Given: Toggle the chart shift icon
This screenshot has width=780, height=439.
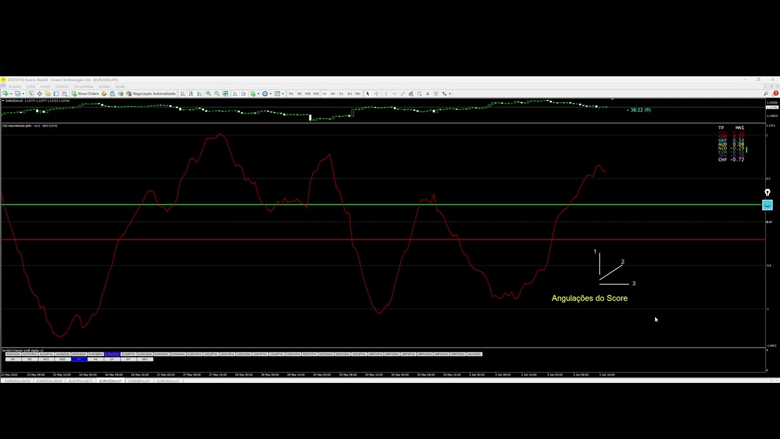Looking at the screenshot, I should click(243, 94).
